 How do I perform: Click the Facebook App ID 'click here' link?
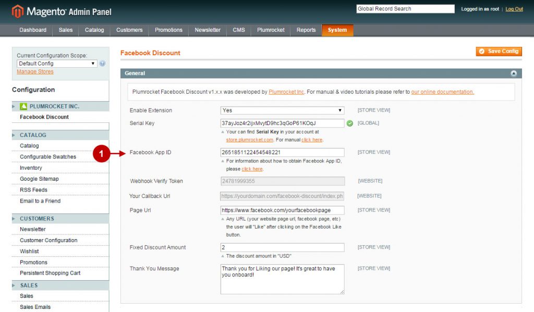point(252,169)
